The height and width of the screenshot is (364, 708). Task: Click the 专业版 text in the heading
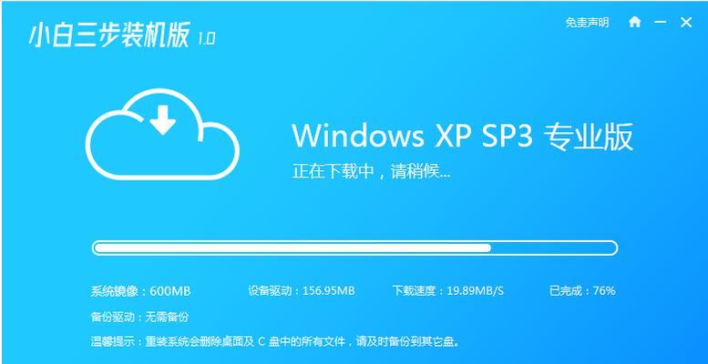[589, 136]
